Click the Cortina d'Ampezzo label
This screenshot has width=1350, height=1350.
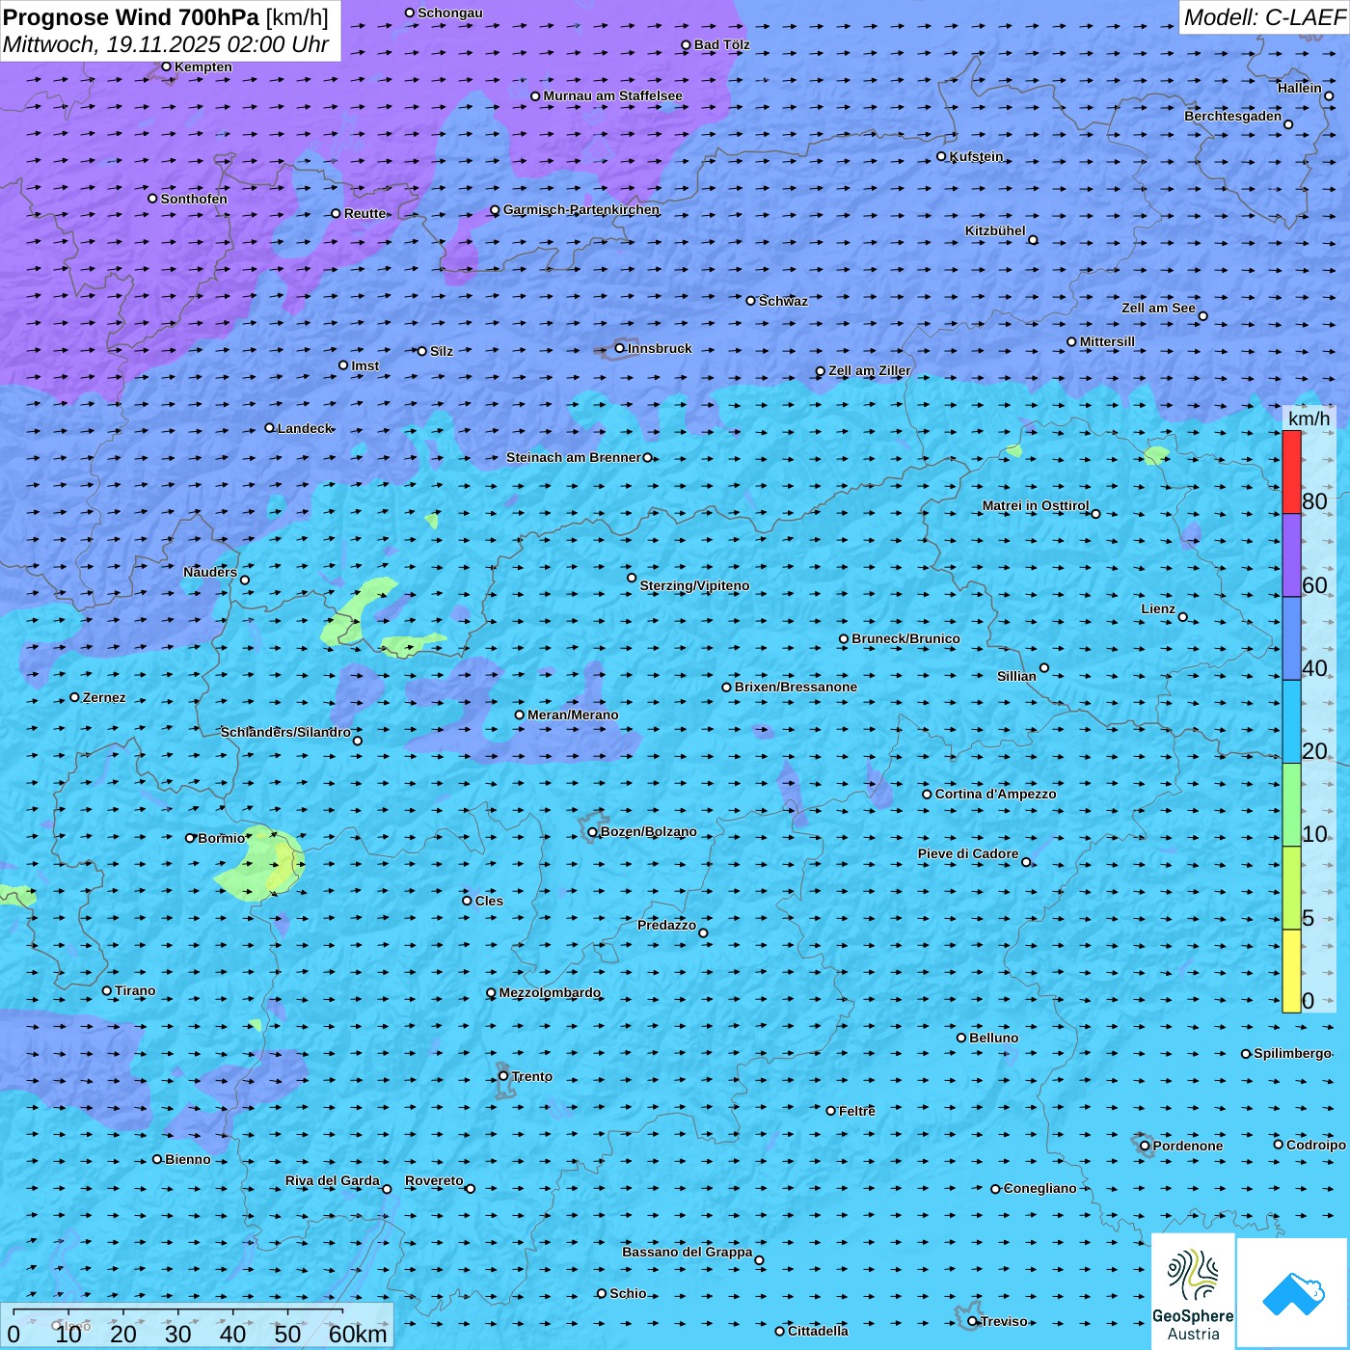995,794
